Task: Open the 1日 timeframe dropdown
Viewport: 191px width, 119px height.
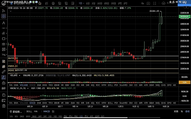Action: pyautogui.click(x=81, y=3)
